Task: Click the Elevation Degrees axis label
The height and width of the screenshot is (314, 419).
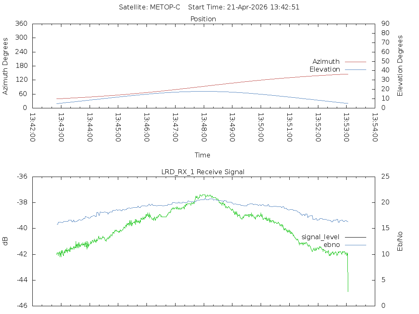Action: point(400,66)
